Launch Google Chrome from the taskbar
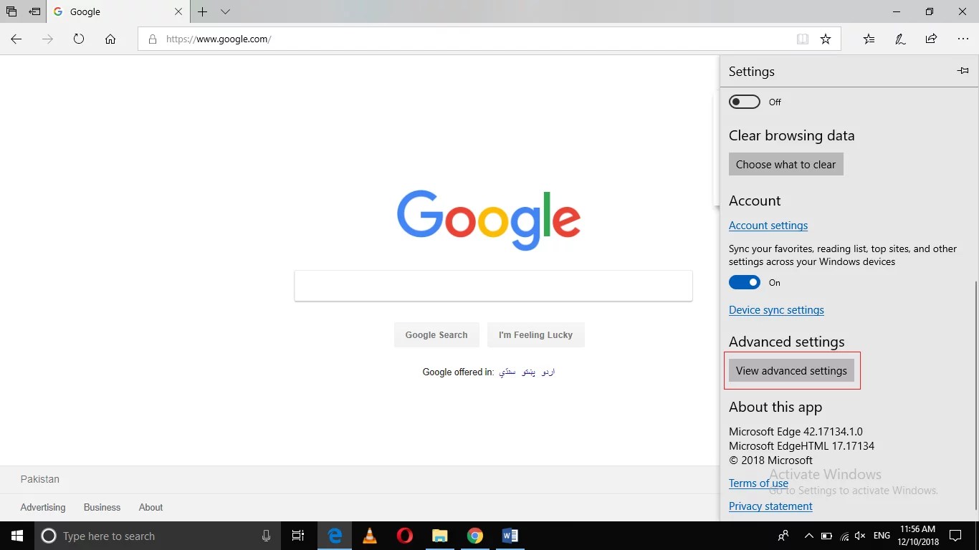Screen dimensions: 979x550 (475, 536)
